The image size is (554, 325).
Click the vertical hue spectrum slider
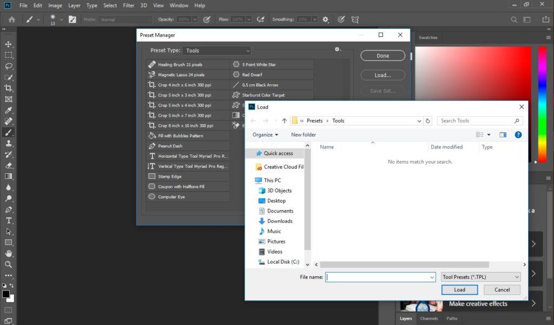click(541, 103)
